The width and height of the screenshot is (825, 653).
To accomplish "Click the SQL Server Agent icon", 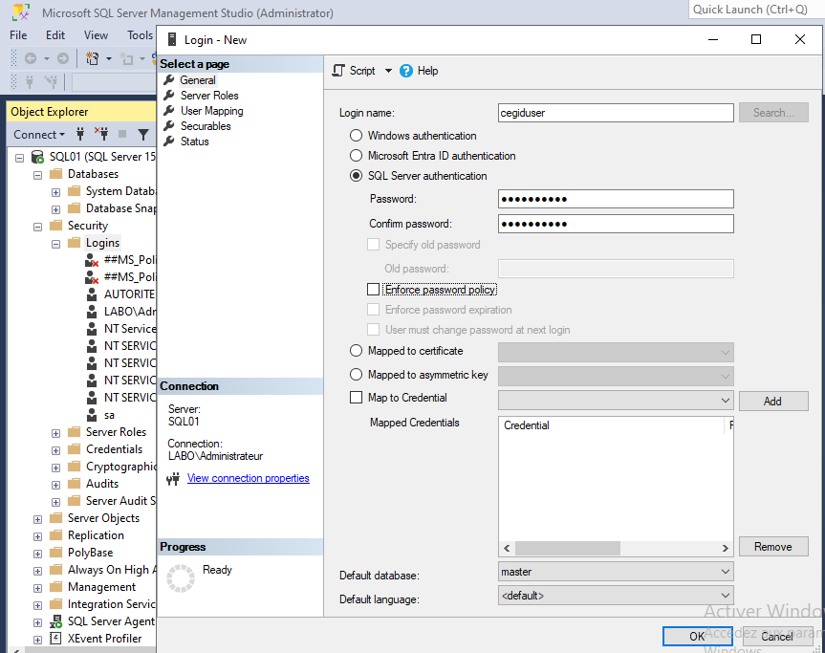I will click(x=55, y=621).
